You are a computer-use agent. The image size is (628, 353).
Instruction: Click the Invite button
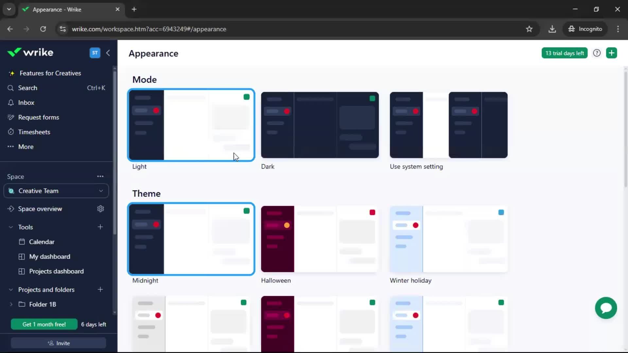point(59,343)
